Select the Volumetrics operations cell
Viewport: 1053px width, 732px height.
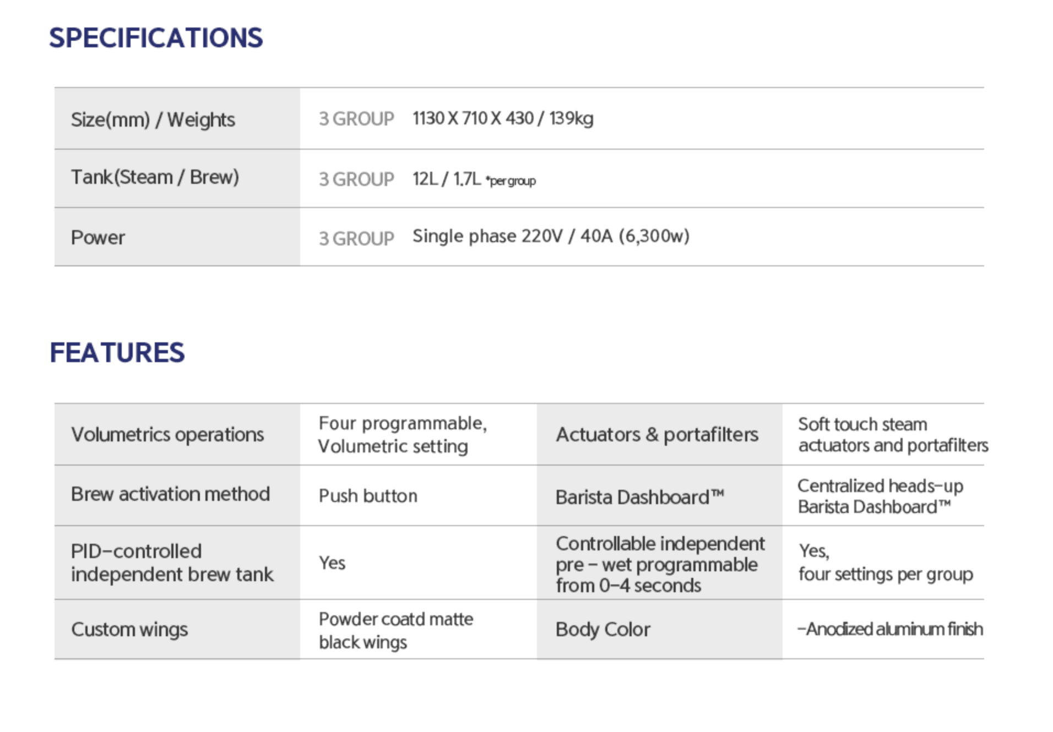[167, 434]
